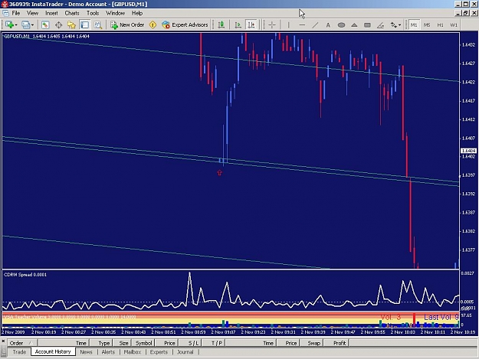
Task: Toggle chart auto scroll icon
Action: [x=238, y=24]
